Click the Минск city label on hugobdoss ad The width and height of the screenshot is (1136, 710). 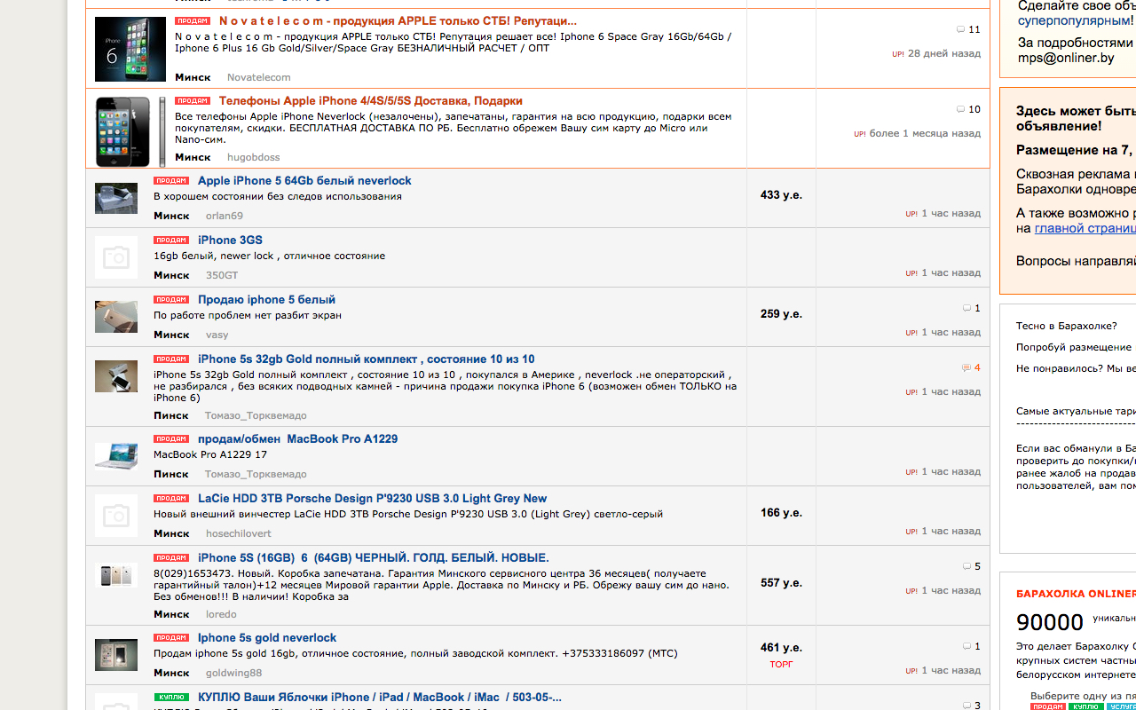(x=193, y=157)
